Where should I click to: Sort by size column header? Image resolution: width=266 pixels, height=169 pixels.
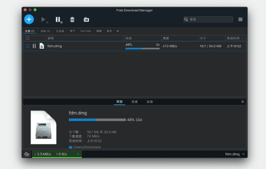tap(212, 38)
